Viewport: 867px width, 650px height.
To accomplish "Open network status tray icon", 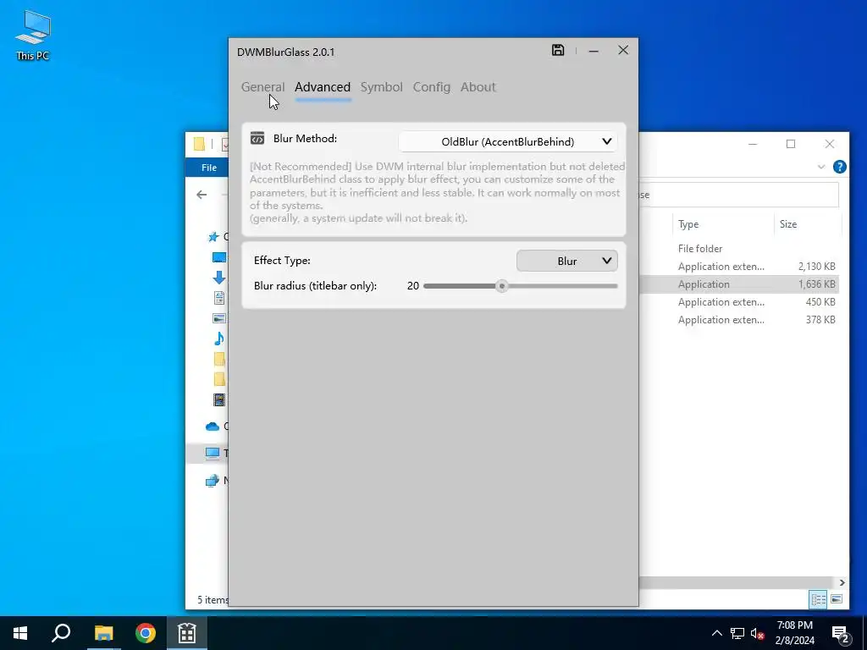I will [x=737, y=633].
